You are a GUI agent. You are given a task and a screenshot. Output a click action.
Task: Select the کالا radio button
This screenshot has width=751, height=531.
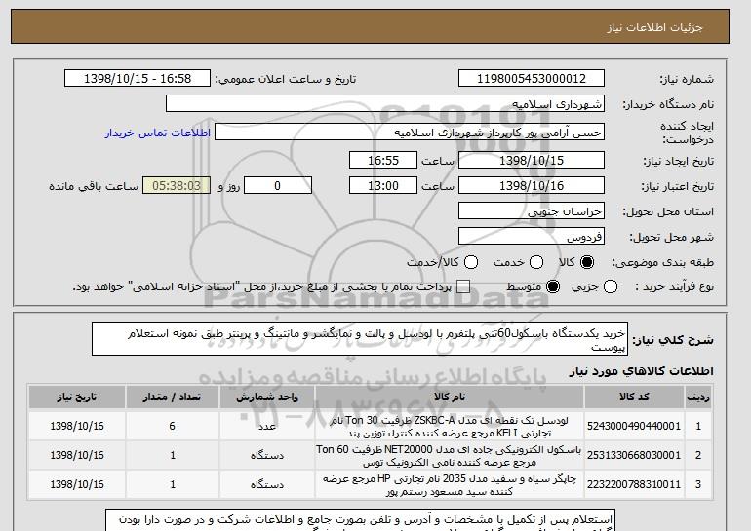coord(587,262)
